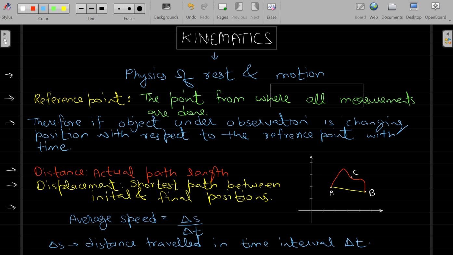Choose the thickest line width

point(102,8)
